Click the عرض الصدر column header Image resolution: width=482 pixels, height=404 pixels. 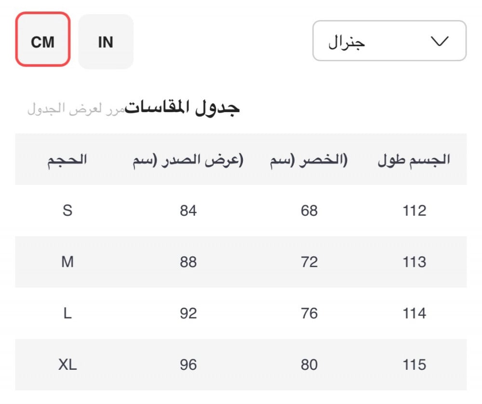(188, 160)
